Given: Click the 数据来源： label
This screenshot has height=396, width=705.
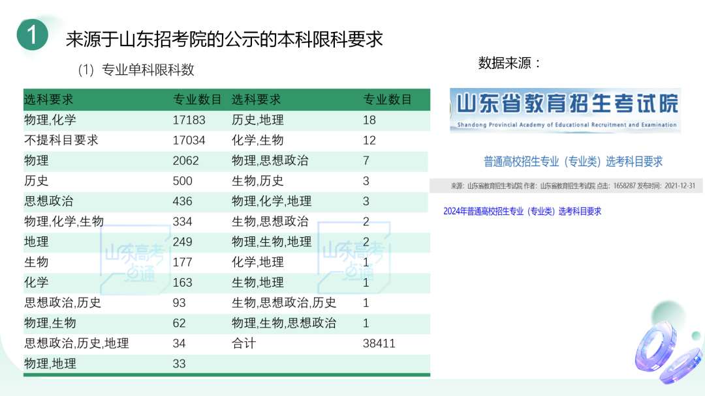Looking at the screenshot, I should (510, 63).
